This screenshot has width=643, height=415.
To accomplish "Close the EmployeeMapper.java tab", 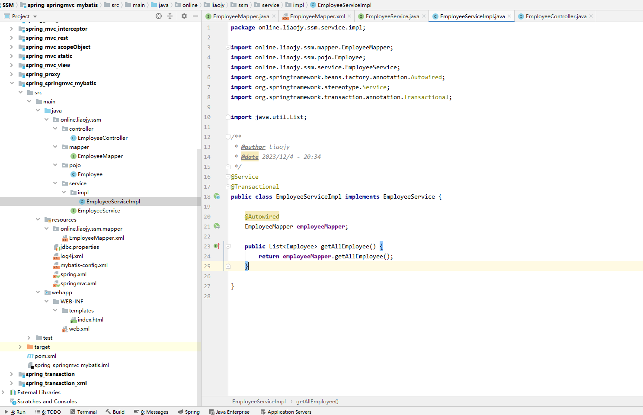I will [x=274, y=16].
